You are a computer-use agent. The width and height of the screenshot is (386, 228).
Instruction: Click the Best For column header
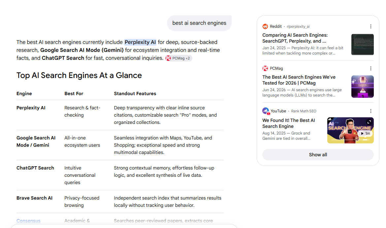coord(74,94)
